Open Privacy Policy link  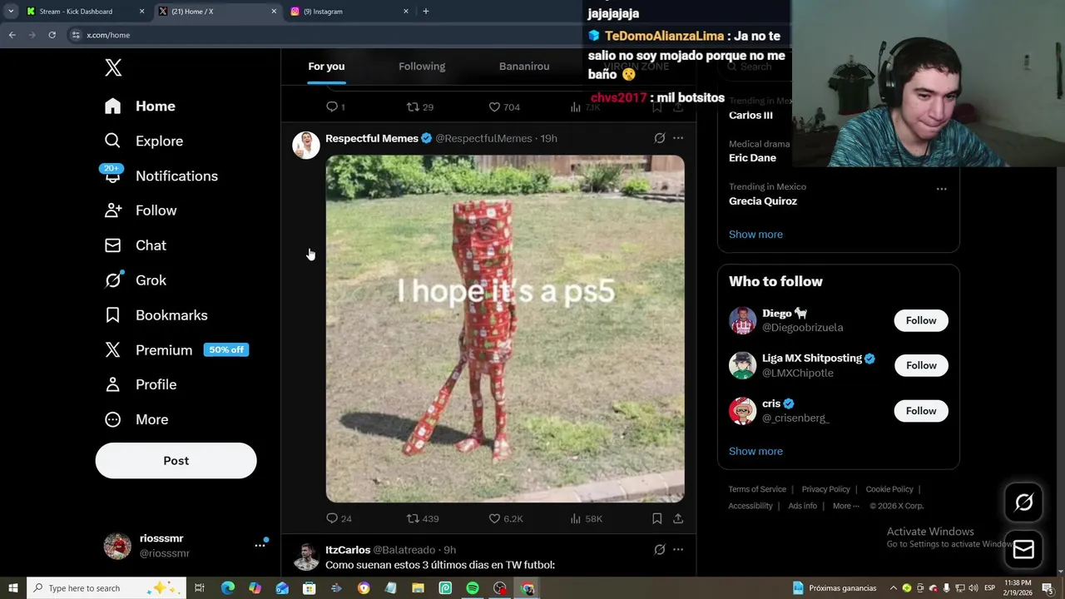point(825,489)
